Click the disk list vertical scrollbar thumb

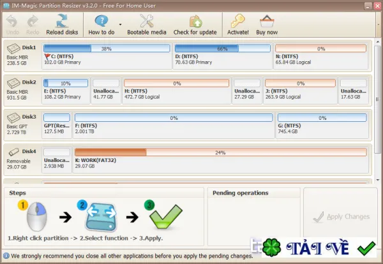[x=378, y=99]
